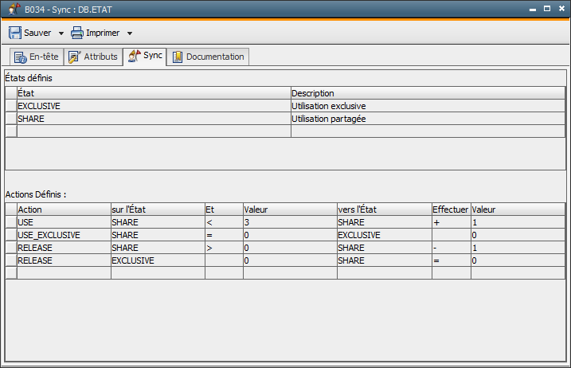The image size is (571, 368).
Task: Click the Documentation tab book icon
Action: point(178,57)
